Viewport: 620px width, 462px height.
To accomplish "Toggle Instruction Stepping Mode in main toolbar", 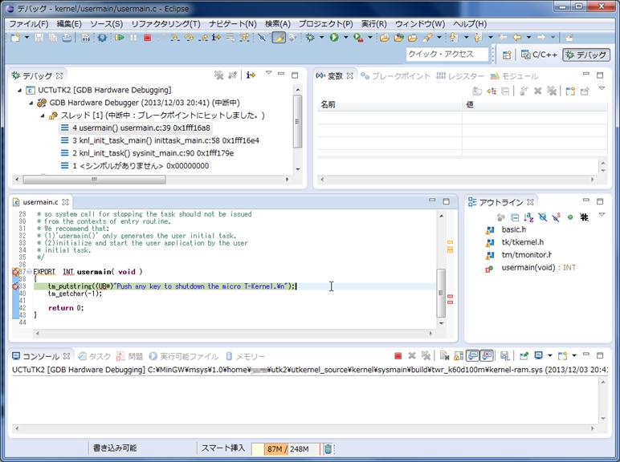I will (216, 38).
